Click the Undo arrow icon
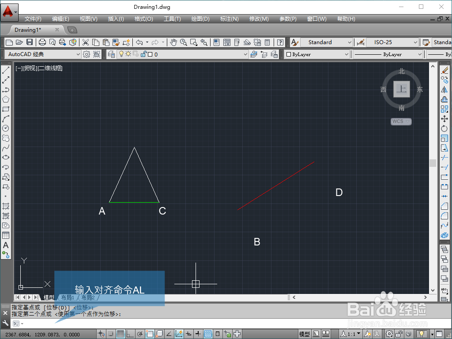The image size is (452, 339). (139, 42)
